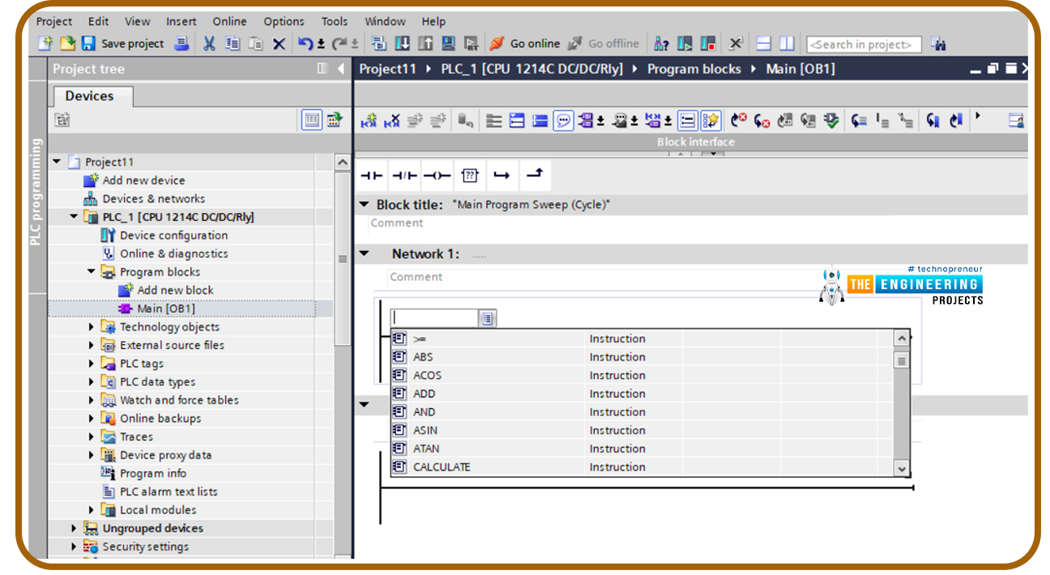Open the Project menu
This screenshot has height=575, width=1050.
(x=54, y=21)
